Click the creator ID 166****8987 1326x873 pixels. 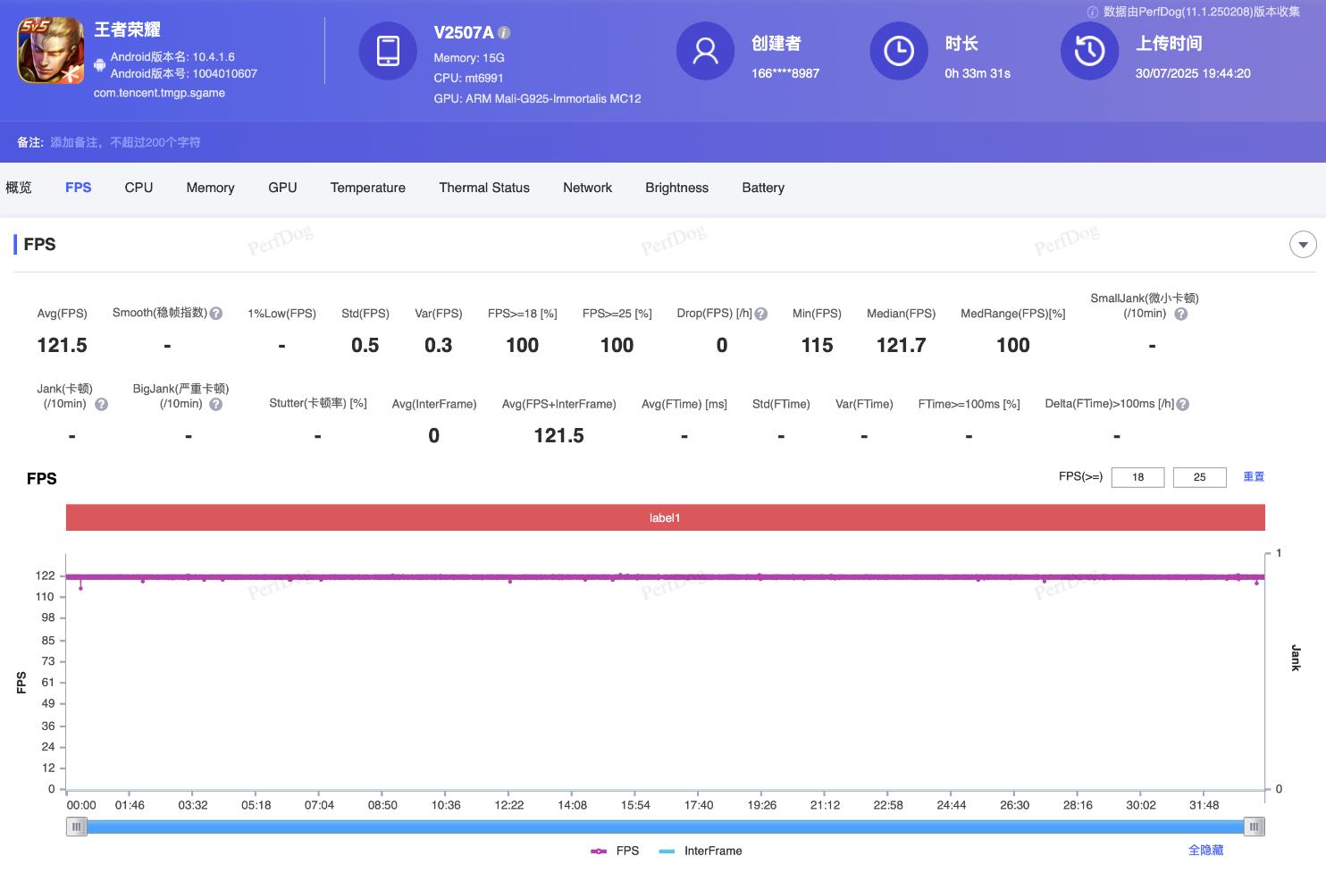785,73
